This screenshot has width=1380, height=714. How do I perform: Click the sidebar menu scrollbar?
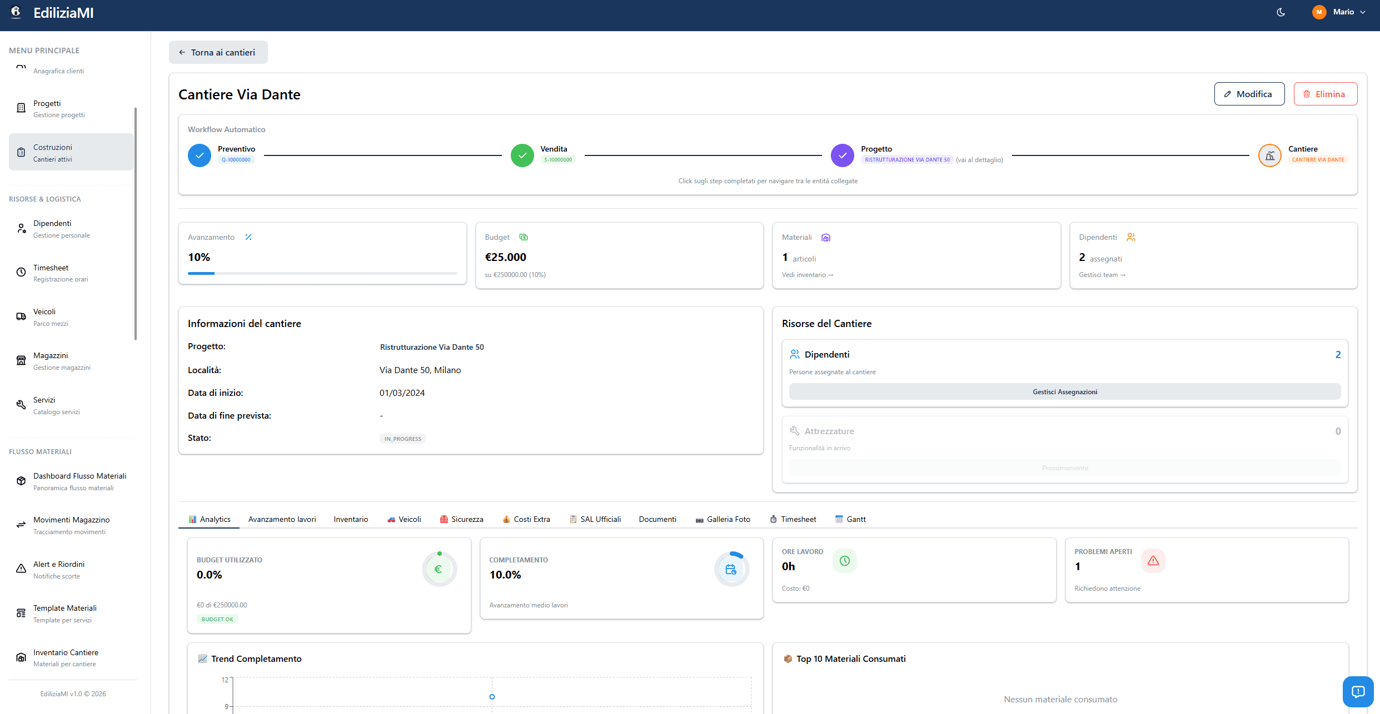136,223
